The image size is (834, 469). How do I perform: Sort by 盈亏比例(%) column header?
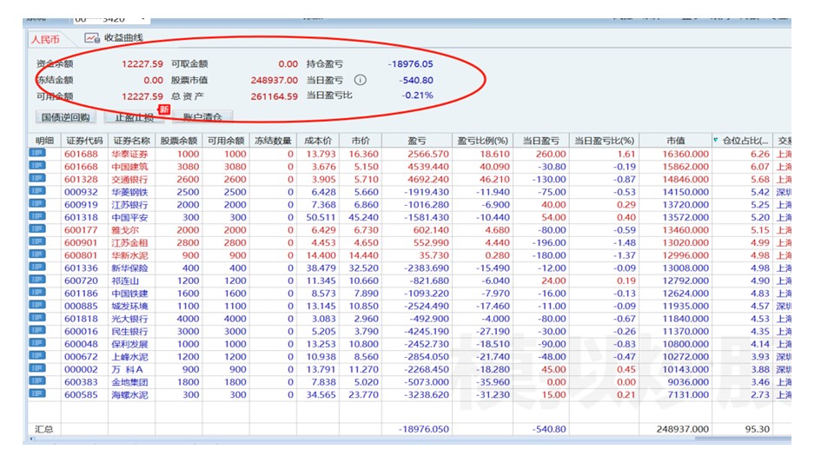(483, 141)
